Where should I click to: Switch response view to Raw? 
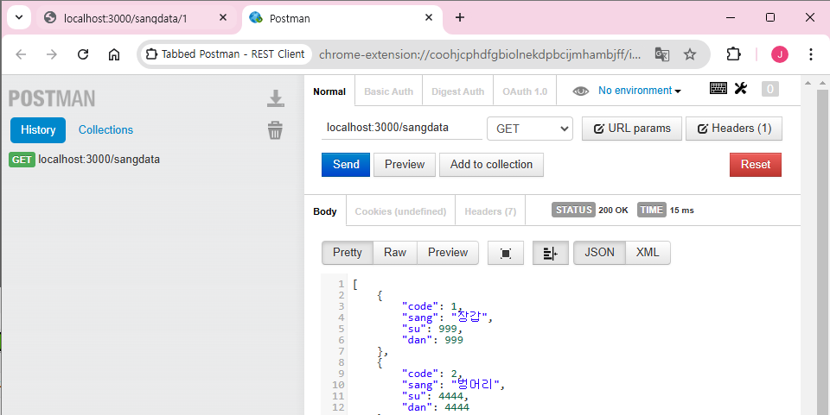pos(395,253)
